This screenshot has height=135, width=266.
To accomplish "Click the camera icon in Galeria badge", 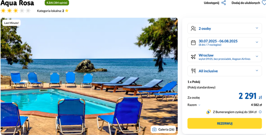I will tap(154, 129).
